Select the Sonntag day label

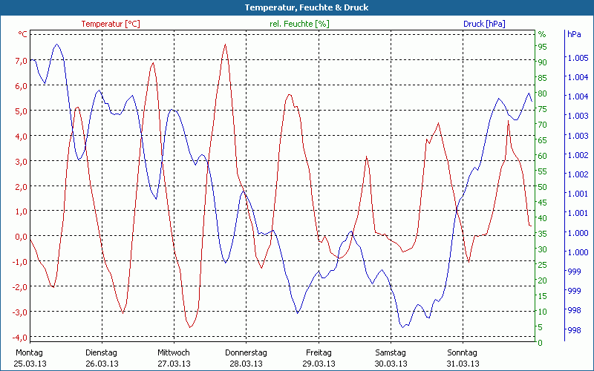(x=463, y=352)
